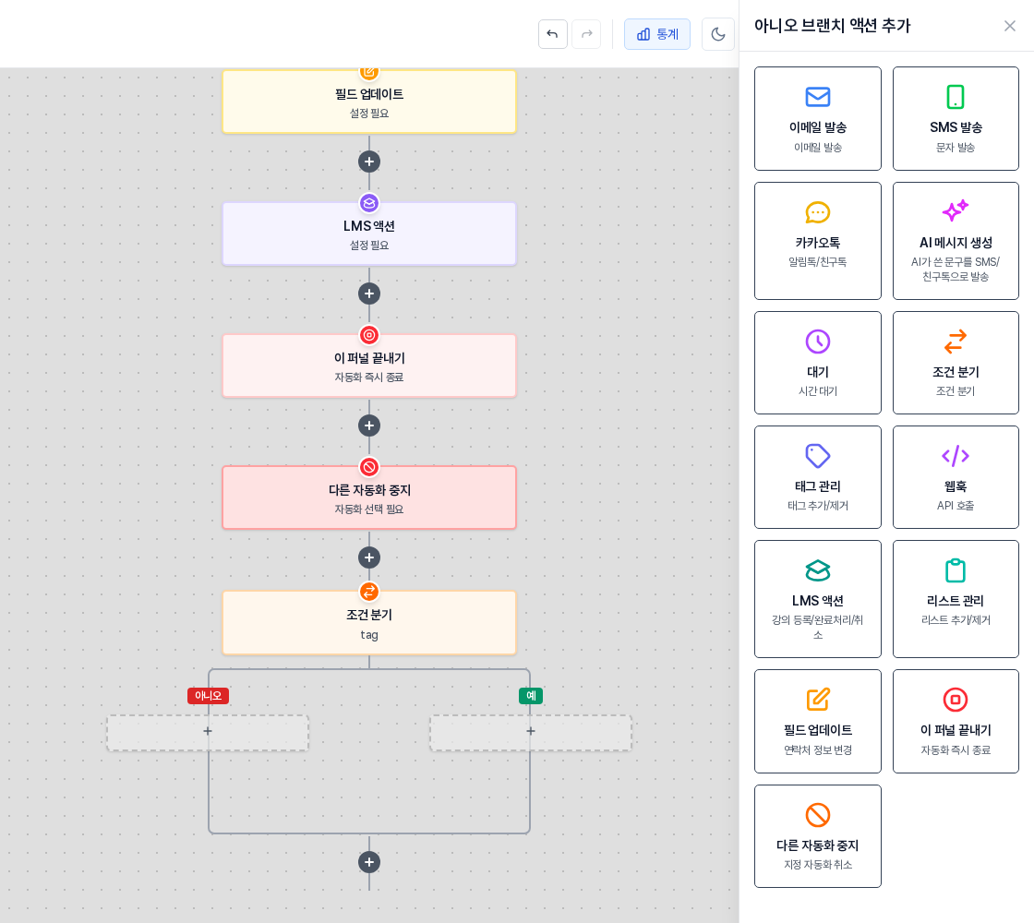The image size is (1034, 923).
Task: Select the 태그 관리 tag icon
Action: 818,456
